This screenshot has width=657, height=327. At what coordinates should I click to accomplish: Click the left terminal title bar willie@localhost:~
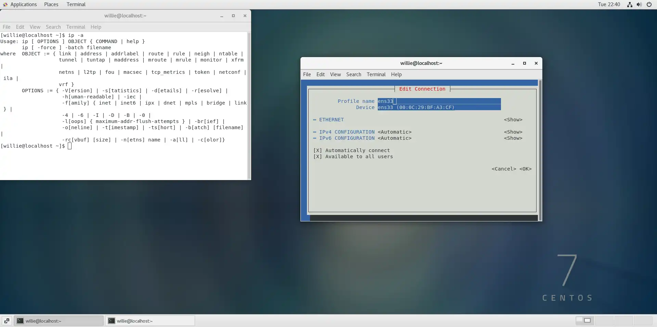(x=125, y=16)
